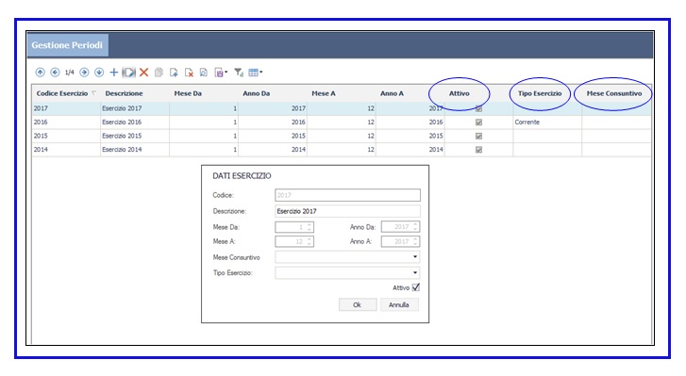Click the Esercizio 2017 description cell
This screenshot has width=686, height=376.
pyautogui.click(x=135, y=108)
